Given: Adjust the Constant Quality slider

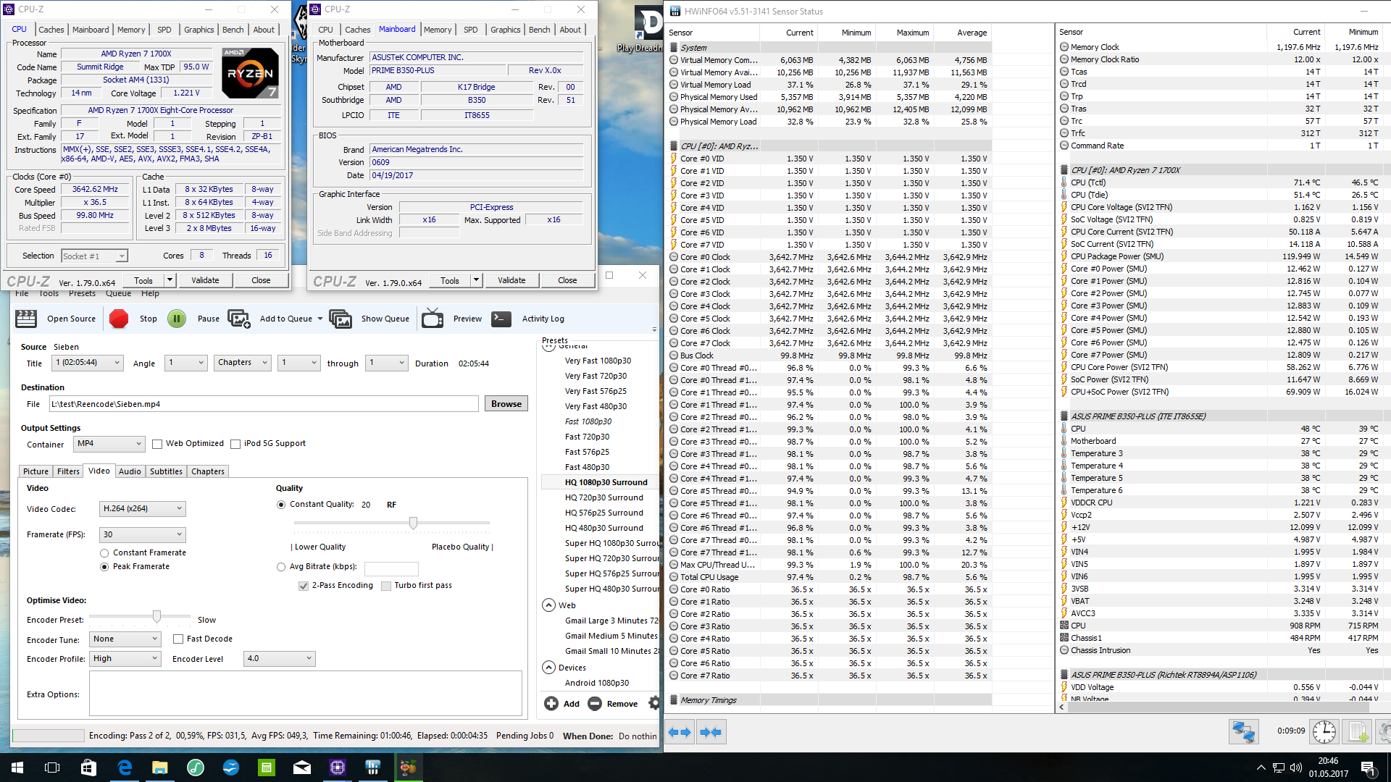Looking at the screenshot, I should click(x=413, y=523).
